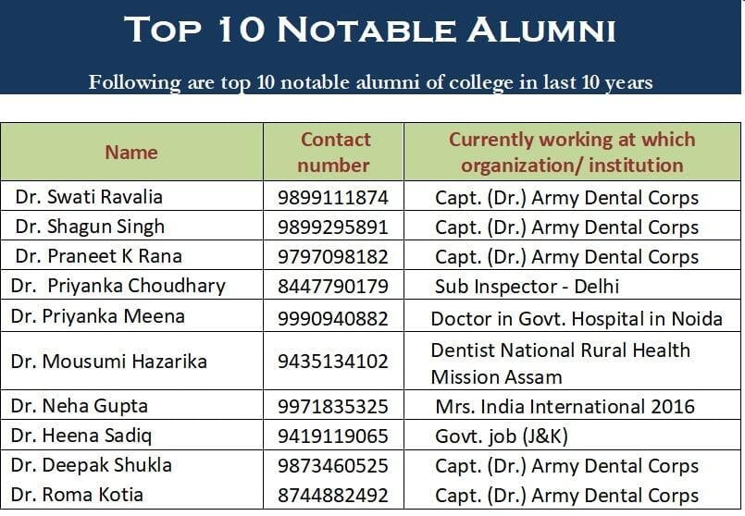Select the Name column header

(x=131, y=152)
